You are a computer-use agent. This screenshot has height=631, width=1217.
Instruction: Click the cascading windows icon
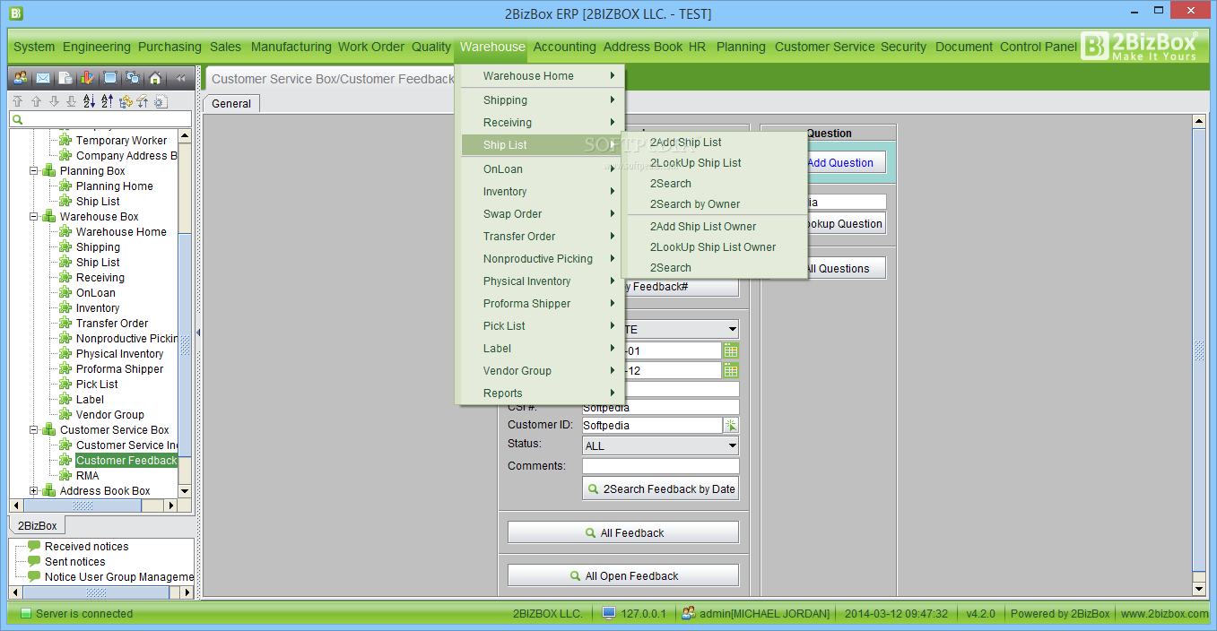(133, 78)
